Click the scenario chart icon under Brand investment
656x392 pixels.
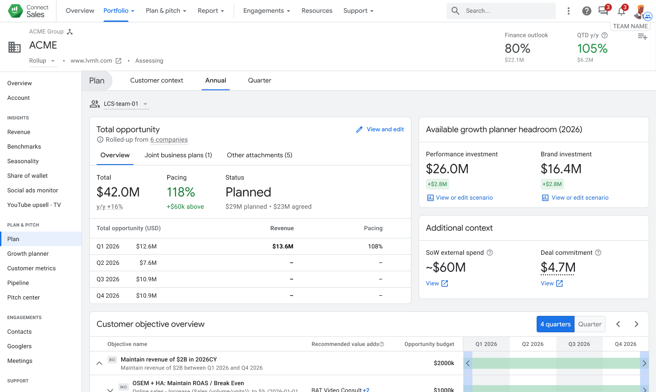coord(545,198)
